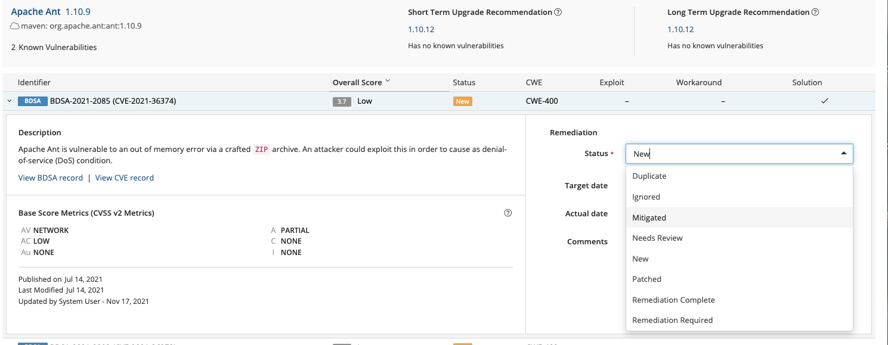The image size is (888, 345).
Task: Select Patched status option
Action: coord(740,279)
